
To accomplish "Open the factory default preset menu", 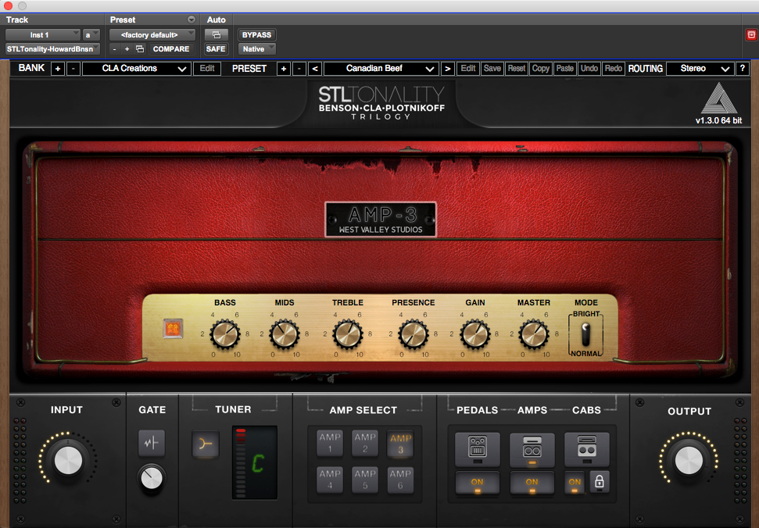I will coord(152,35).
